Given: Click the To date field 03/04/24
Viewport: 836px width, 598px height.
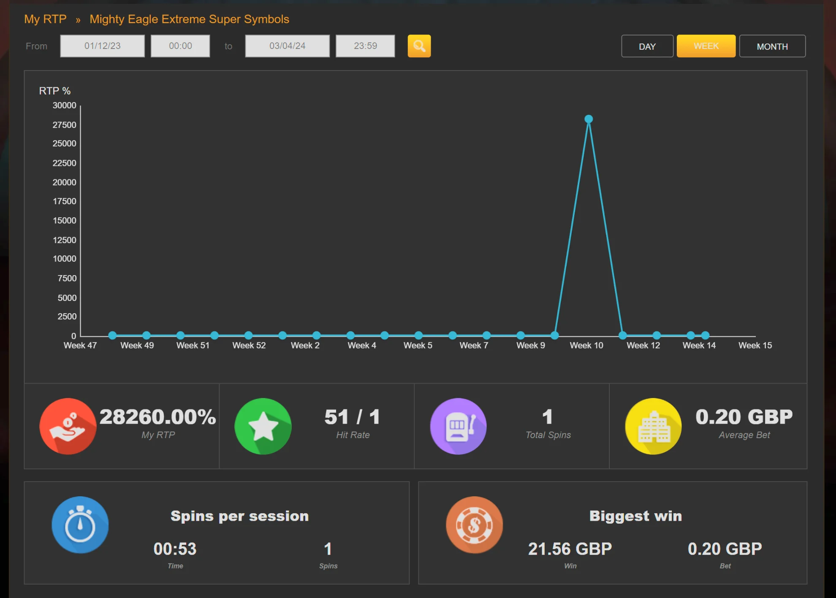Looking at the screenshot, I should [287, 46].
